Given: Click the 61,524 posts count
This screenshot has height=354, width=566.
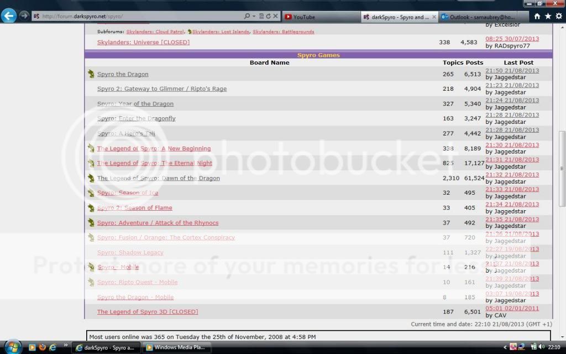Looking at the screenshot, I should (x=474, y=178).
